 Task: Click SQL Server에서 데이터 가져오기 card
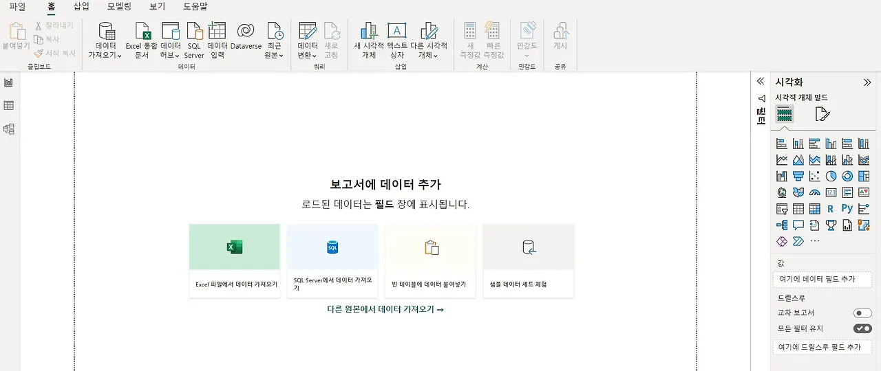(332, 260)
